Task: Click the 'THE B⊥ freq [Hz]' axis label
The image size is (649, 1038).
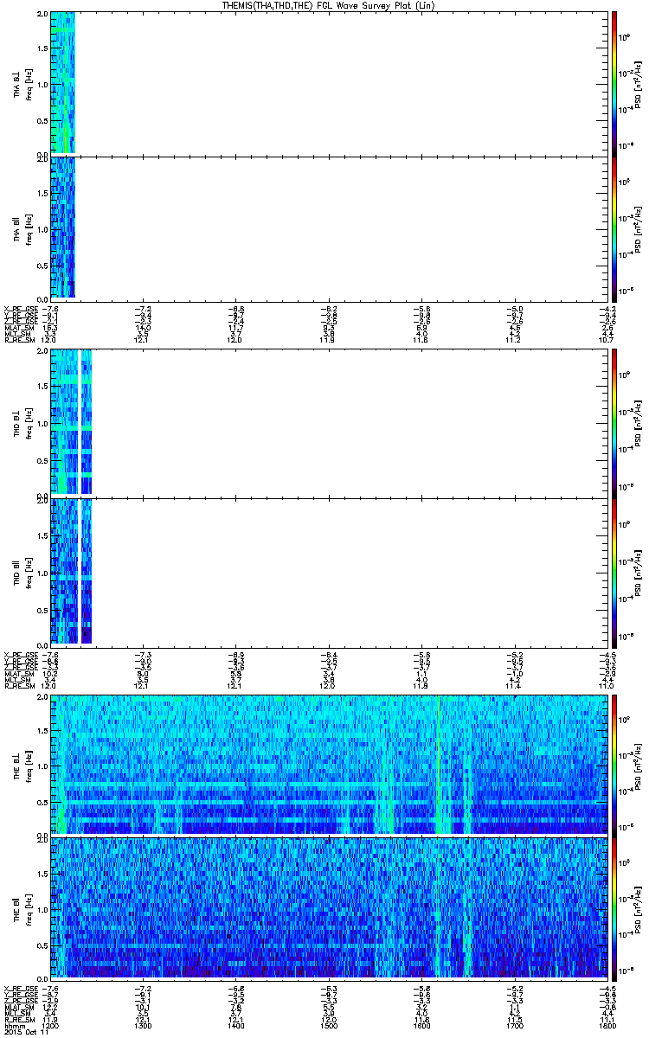Action: (x=23, y=766)
